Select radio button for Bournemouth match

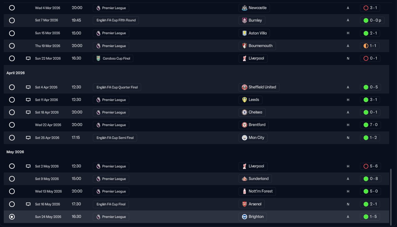tap(12, 46)
